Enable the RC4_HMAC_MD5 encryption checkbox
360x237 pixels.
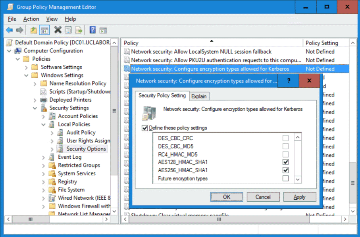click(285, 154)
